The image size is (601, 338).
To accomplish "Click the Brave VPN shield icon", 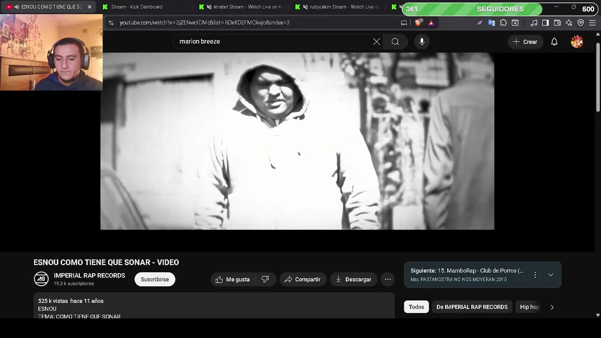I will 580,23.
